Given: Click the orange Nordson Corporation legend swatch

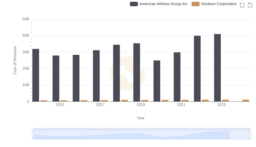Looking at the screenshot, I should 196,4.
